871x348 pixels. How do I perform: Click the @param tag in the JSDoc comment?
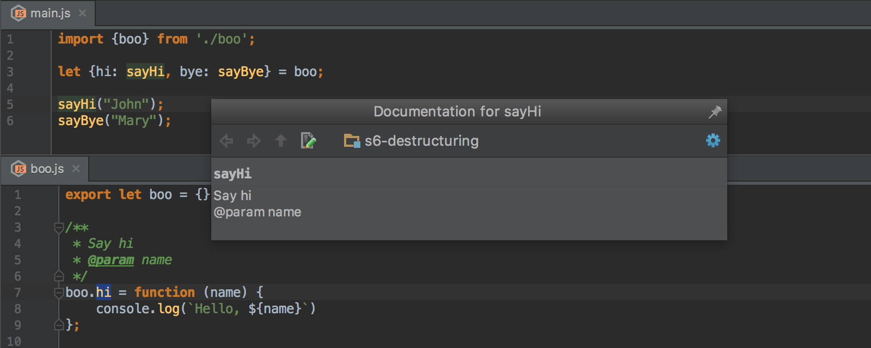coord(111,260)
